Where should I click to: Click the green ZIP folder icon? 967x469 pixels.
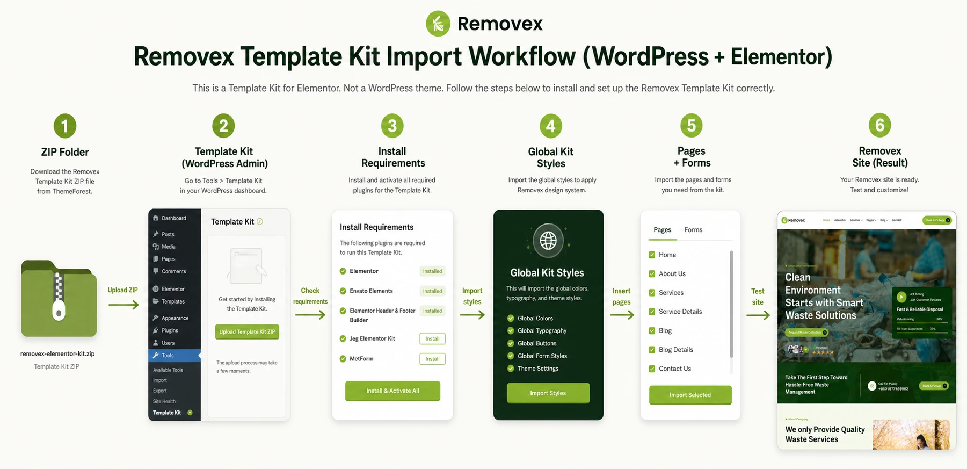coord(59,299)
